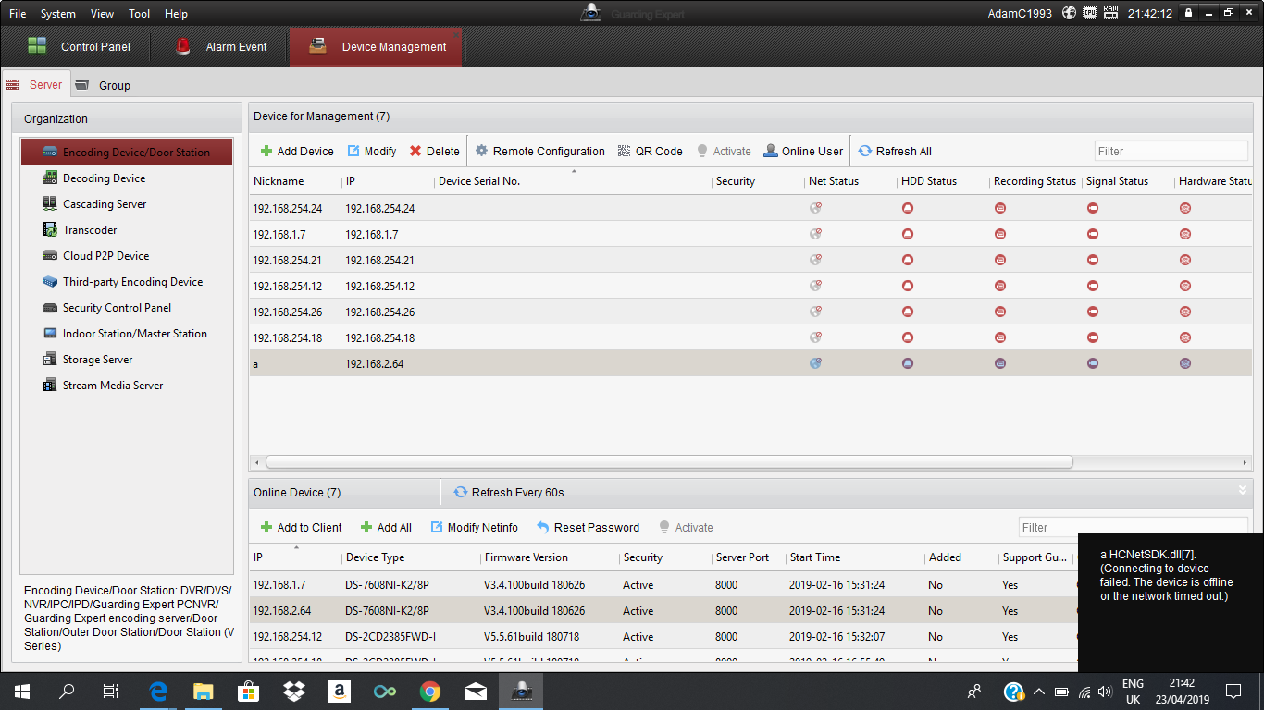The height and width of the screenshot is (710, 1264).
Task: Open Chrome from the taskbar
Action: 429,692
